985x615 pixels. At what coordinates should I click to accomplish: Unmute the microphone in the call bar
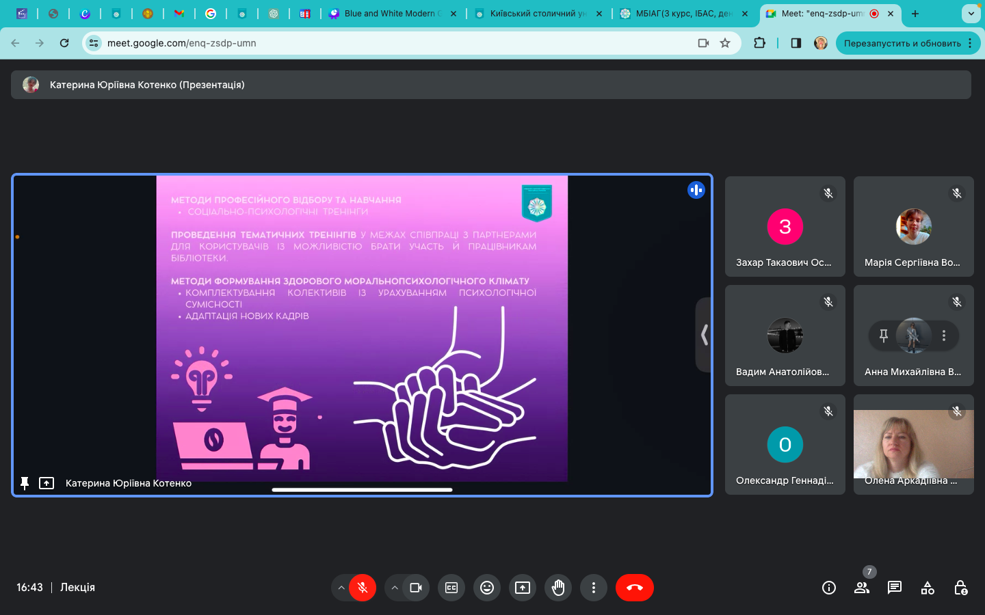[363, 588]
